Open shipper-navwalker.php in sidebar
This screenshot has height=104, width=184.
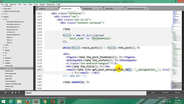(x=13, y=84)
